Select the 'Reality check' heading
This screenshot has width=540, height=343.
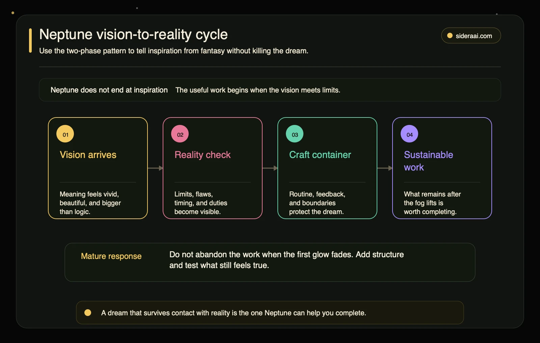point(202,155)
